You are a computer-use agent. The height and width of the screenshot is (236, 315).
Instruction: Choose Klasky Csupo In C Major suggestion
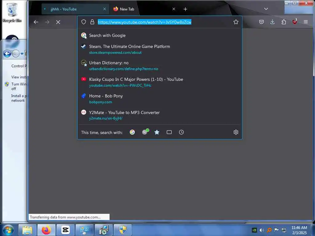[160, 82]
